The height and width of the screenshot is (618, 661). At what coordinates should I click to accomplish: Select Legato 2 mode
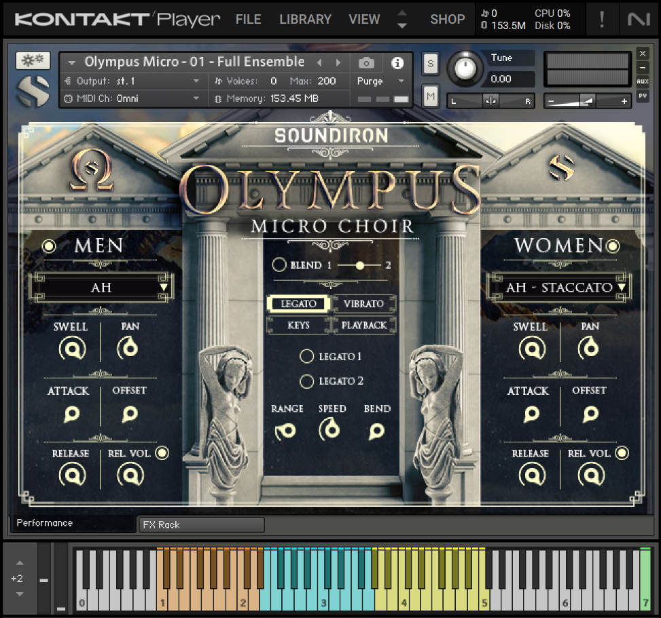(306, 381)
